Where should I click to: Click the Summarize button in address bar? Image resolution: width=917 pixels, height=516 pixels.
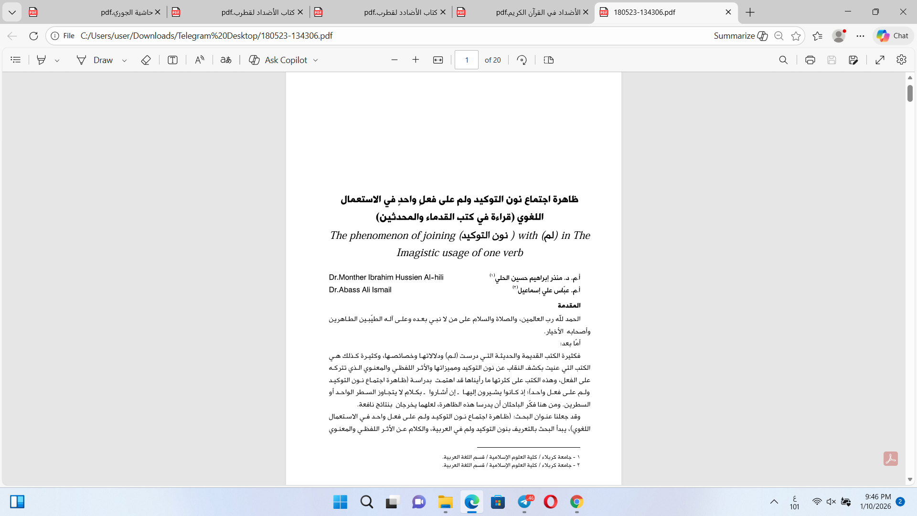(741, 36)
